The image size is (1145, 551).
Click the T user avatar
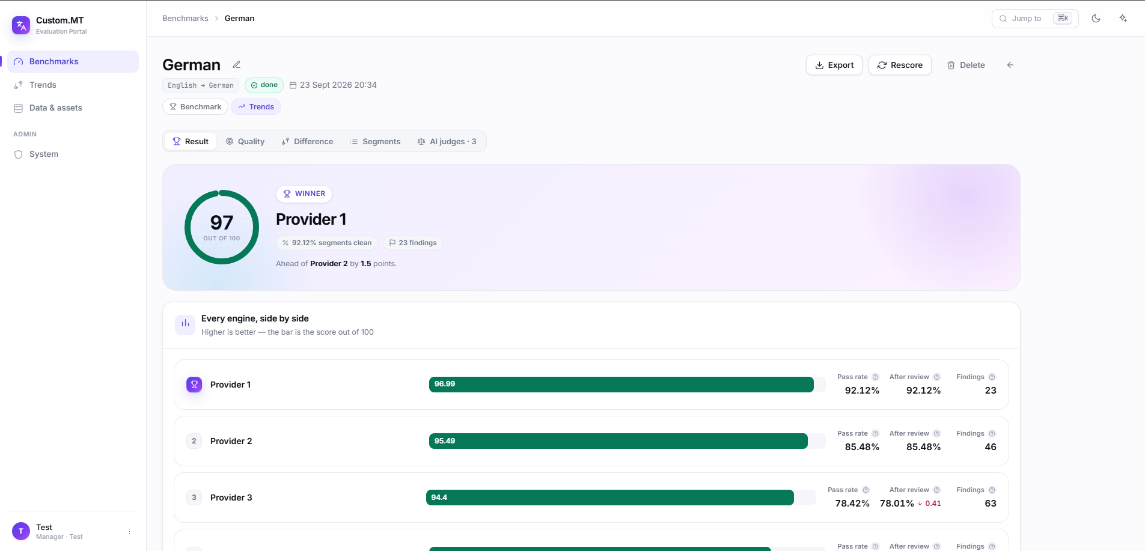pyautogui.click(x=21, y=531)
